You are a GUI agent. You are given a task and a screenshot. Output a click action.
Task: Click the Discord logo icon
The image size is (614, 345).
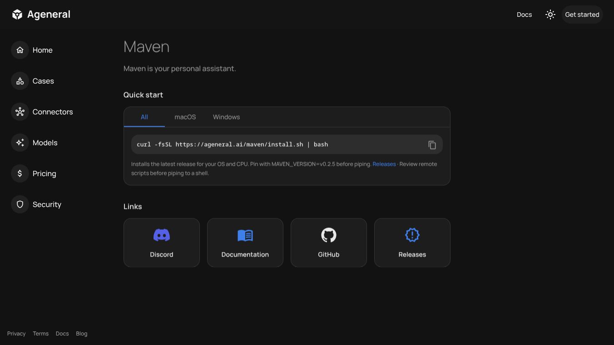[x=162, y=235]
